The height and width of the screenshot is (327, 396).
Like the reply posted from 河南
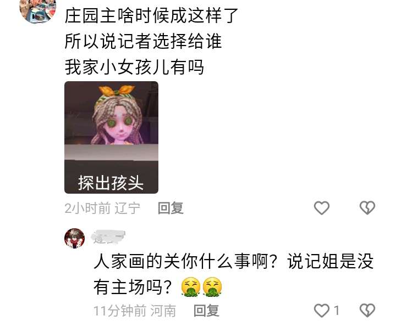coord(322,311)
